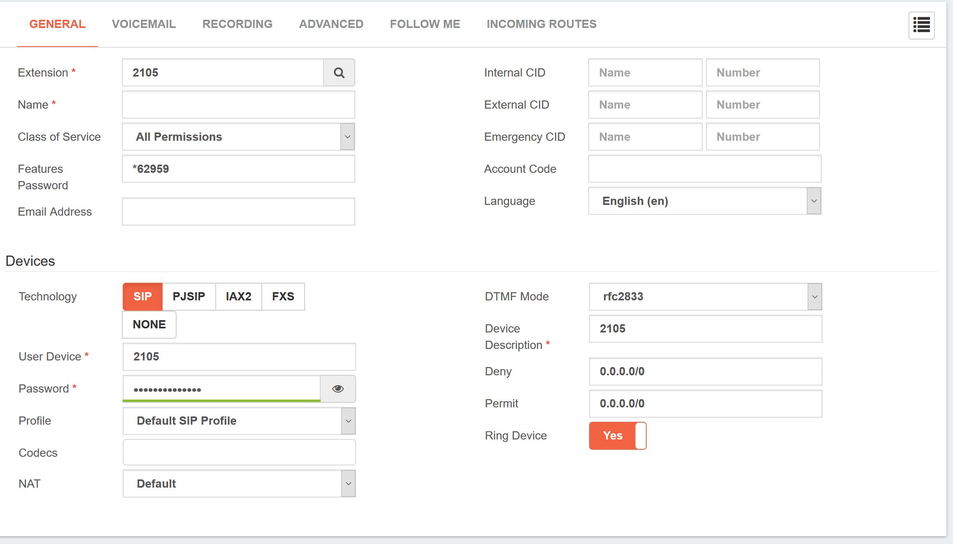Set technology to NONE
This screenshot has width=953, height=544.
(x=149, y=325)
